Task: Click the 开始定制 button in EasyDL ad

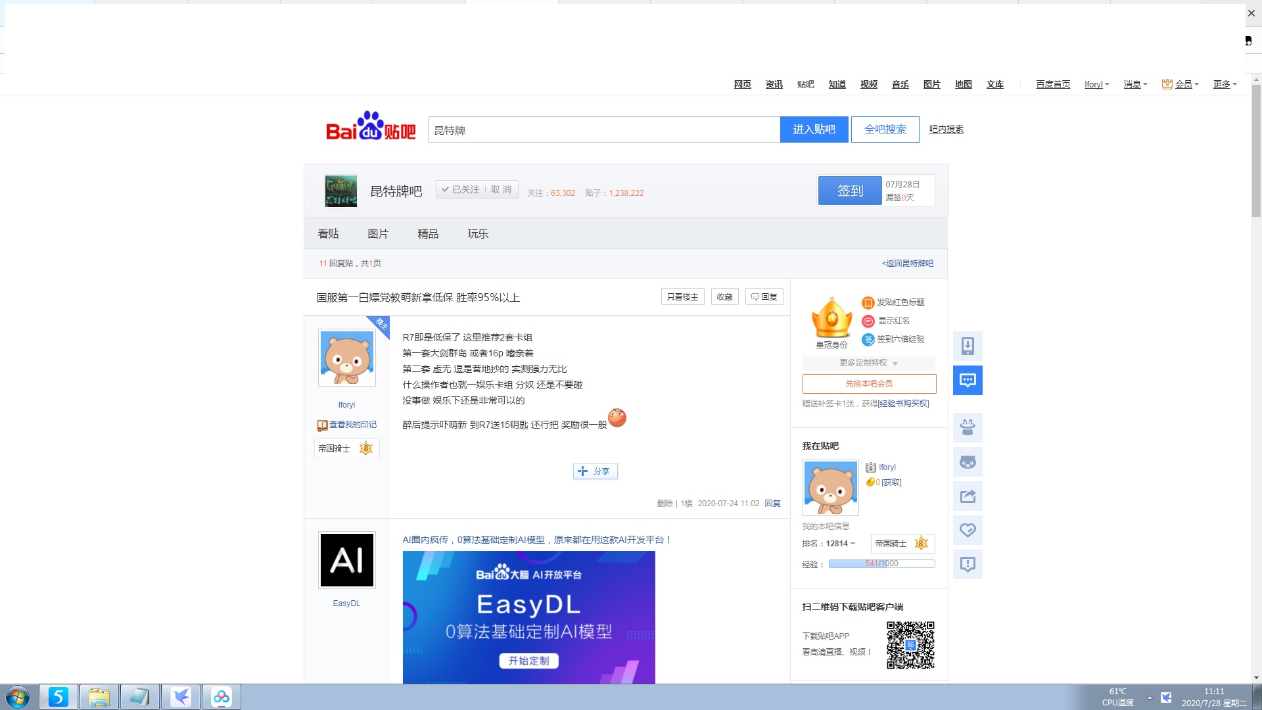Action: point(528,661)
